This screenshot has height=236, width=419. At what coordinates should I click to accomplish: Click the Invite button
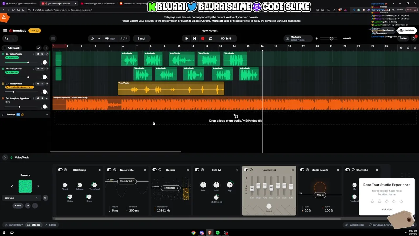tap(403, 38)
